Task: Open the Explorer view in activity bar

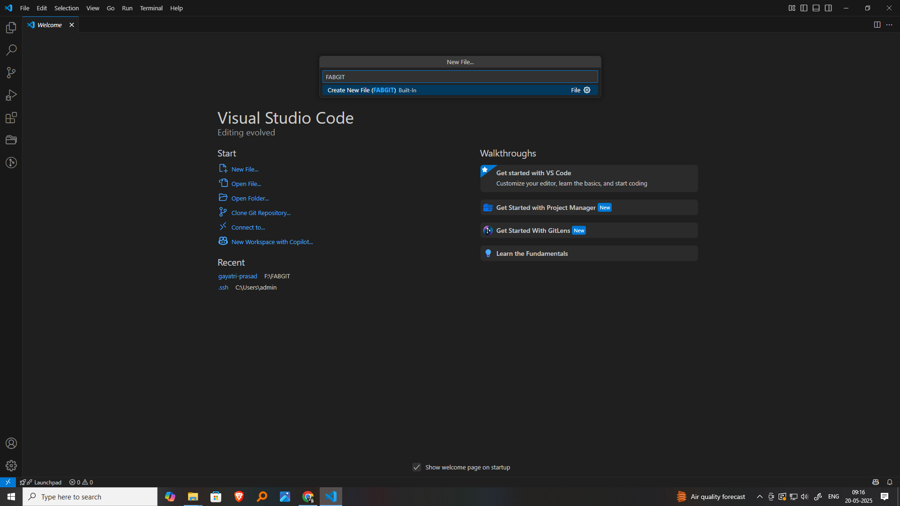Action: click(x=11, y=28)
